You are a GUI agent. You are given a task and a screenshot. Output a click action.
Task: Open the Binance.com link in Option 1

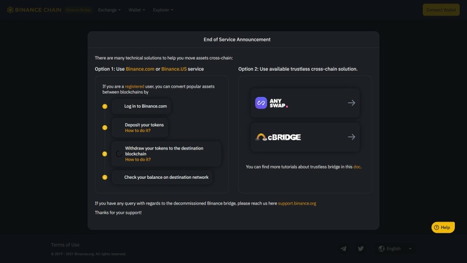[x=140, y=69]
